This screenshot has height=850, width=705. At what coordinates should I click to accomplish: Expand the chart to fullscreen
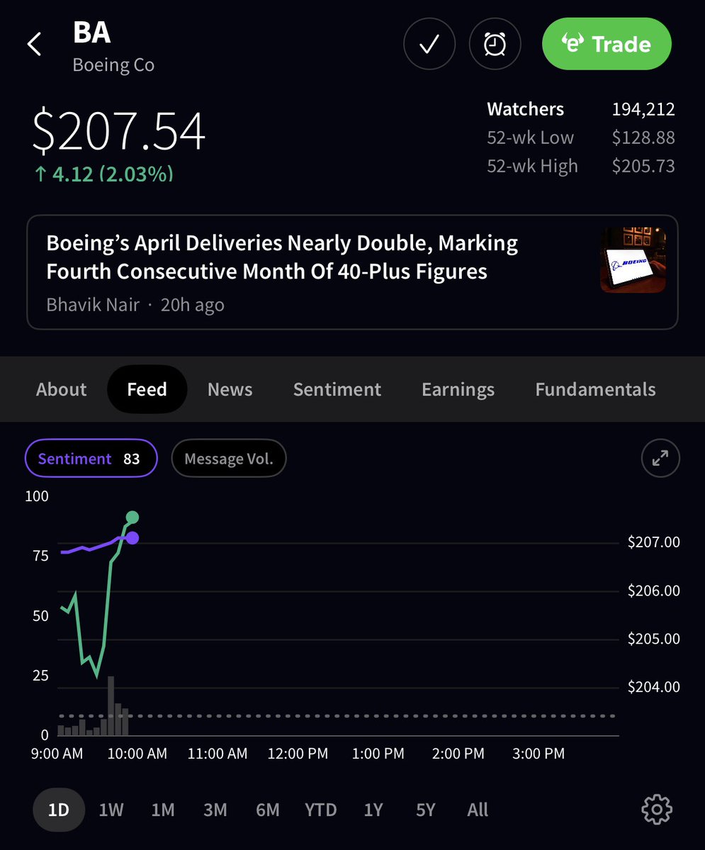coord(660,458)
